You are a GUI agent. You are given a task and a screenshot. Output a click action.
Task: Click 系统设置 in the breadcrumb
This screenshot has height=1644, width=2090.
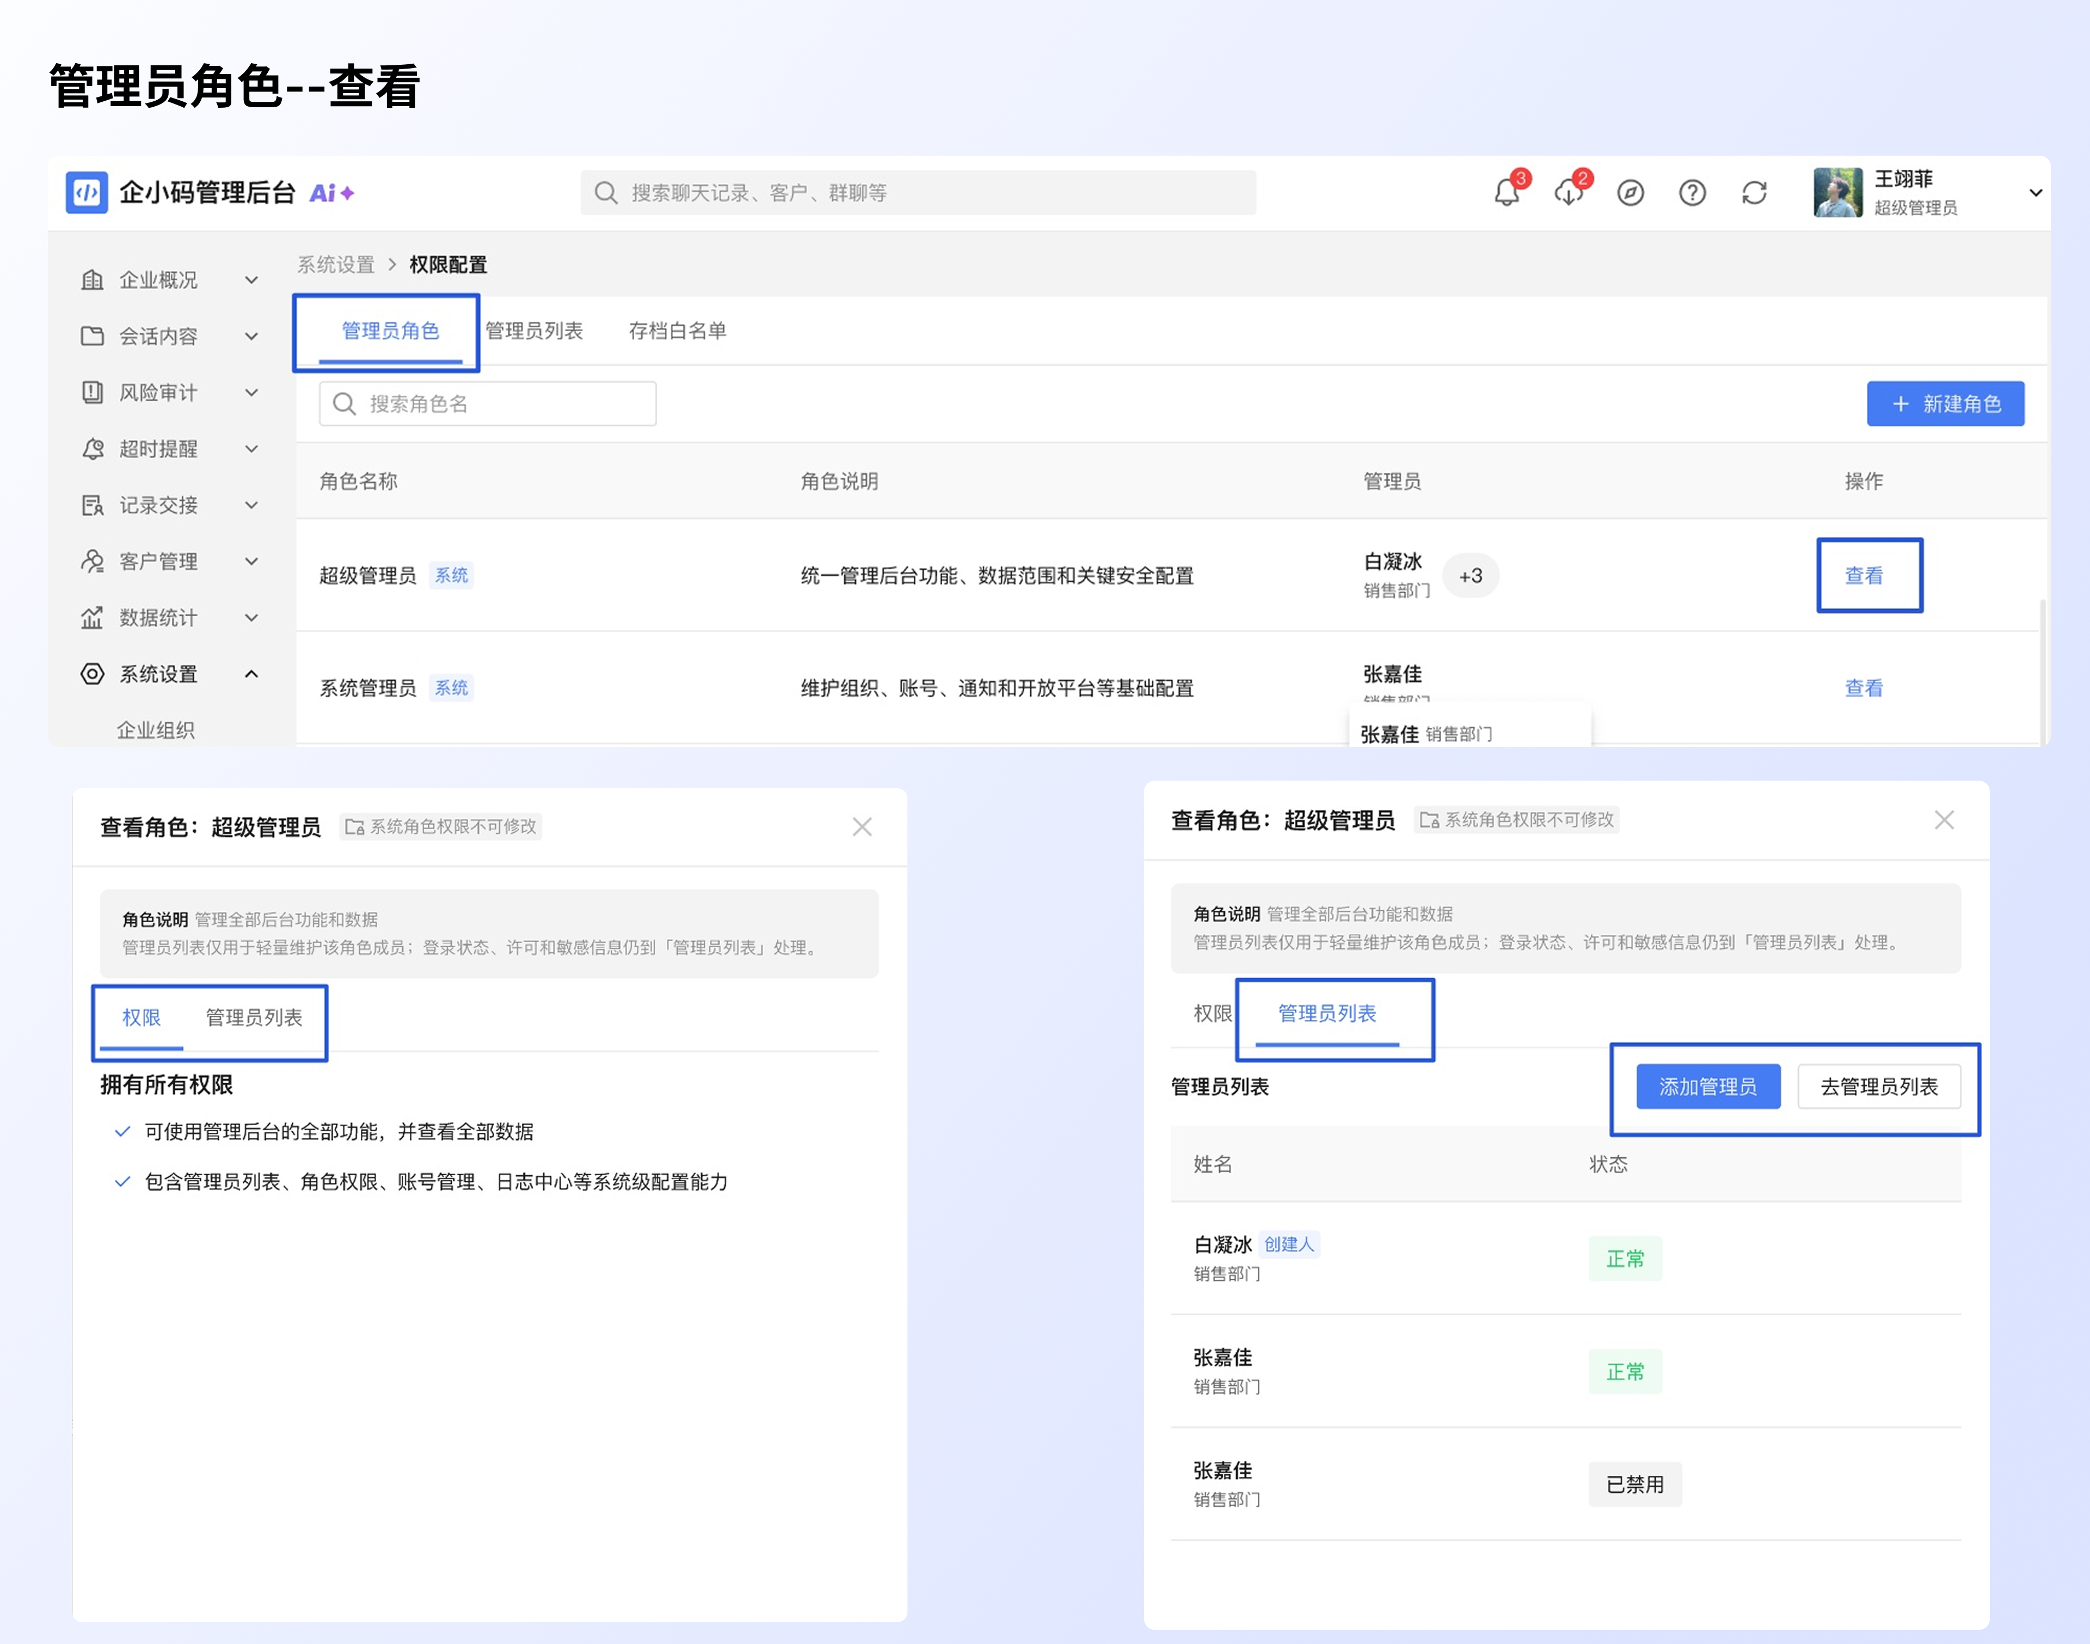336,265
